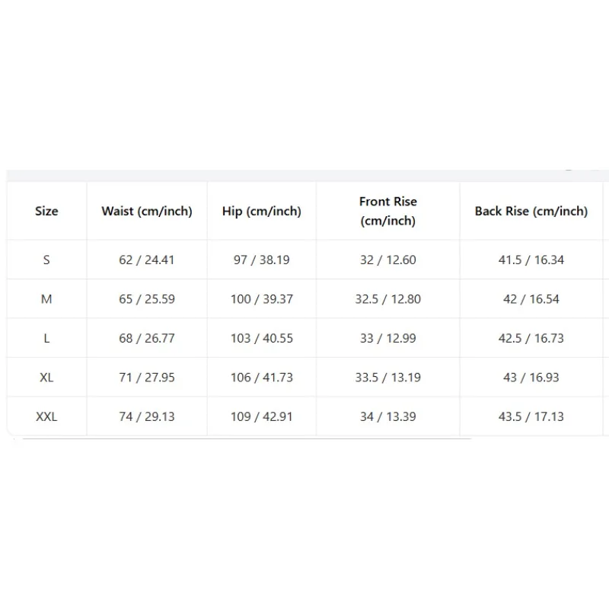The image size is (609, 609).
Task: Click the horizontal scrollbar below the table
Action: click(x=247, y=438)
